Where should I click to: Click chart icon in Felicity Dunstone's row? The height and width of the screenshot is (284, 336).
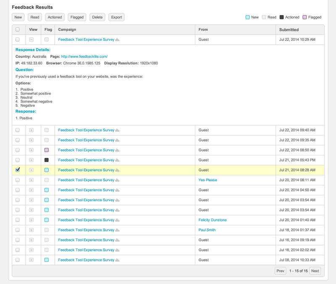(118, 220)
